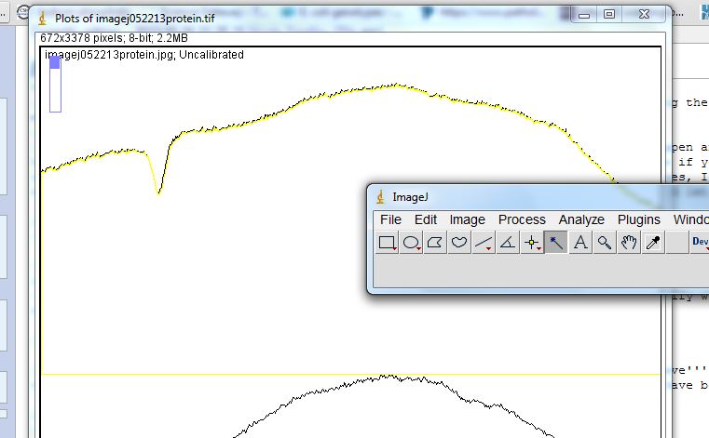Select the Text tool

(x=580, y=244)
